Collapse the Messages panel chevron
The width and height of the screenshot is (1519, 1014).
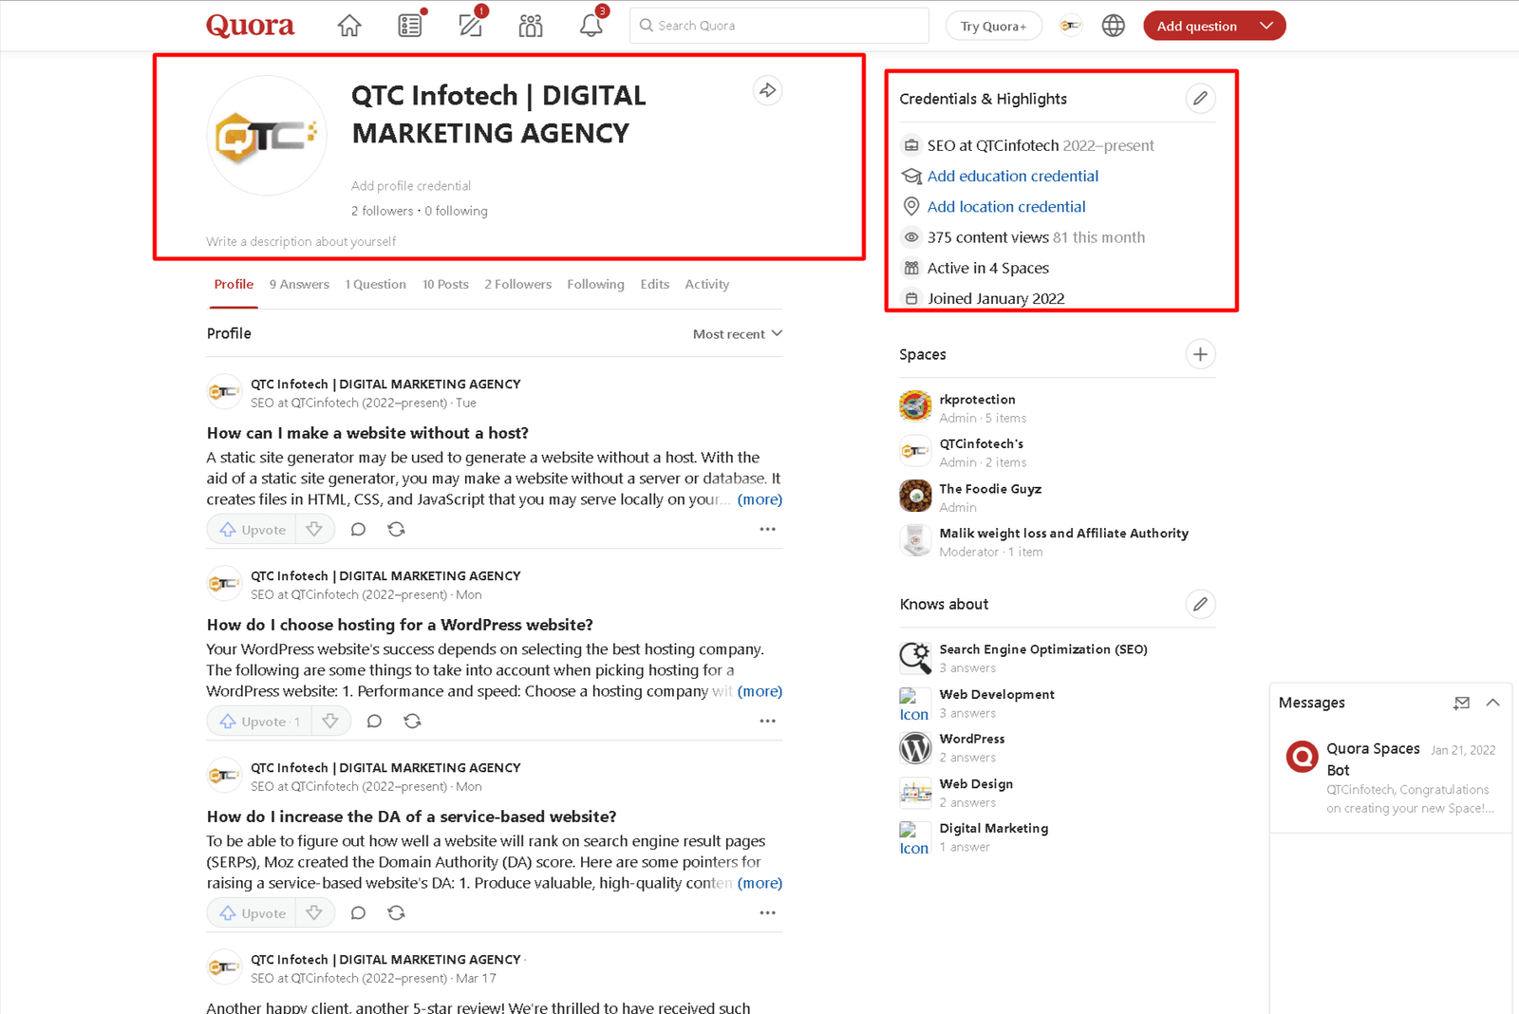pos(1492,703)
